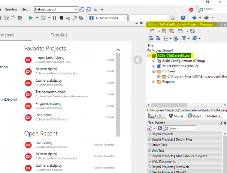
Task: Delete Importador.dproj from favorites
Action: tap(110, 60)
